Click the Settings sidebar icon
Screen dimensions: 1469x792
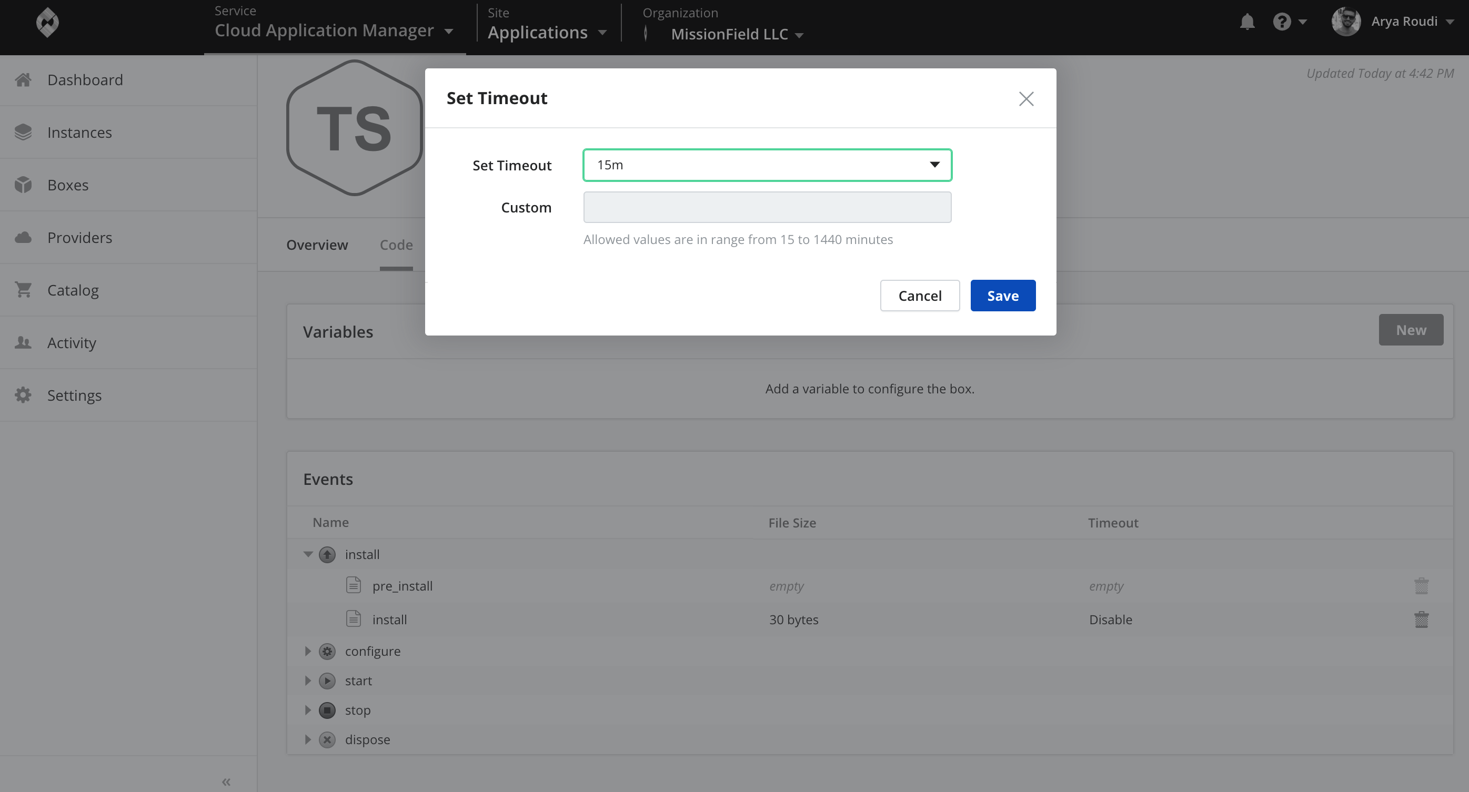click(24, 394)
